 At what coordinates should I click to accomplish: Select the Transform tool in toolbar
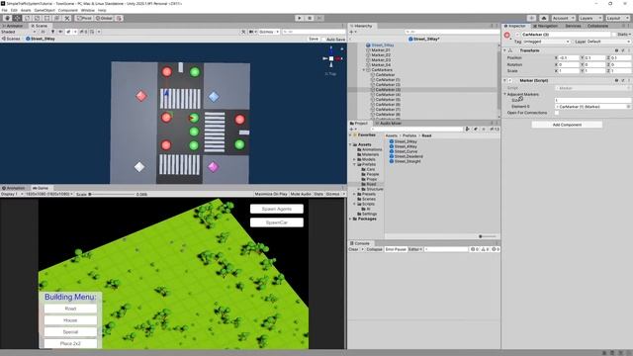click(57, 18)
